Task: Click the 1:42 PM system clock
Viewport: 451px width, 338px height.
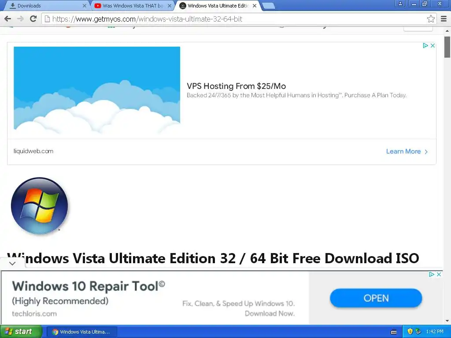Action: tap(435, 332)
